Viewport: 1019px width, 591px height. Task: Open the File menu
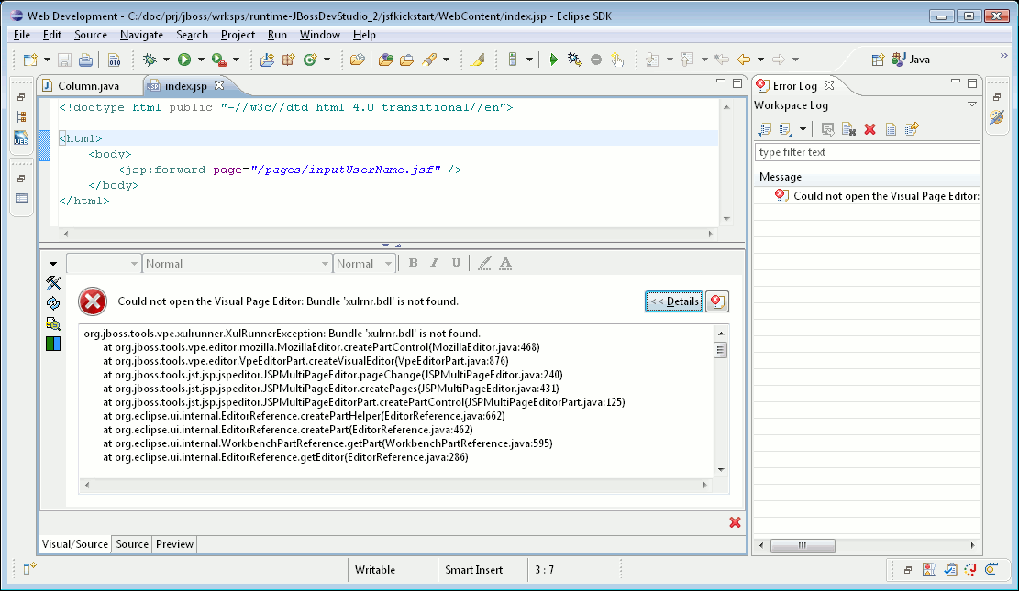click(21, 35)
